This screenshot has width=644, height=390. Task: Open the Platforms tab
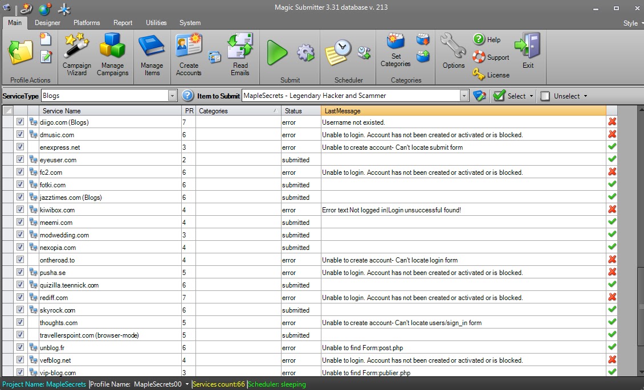pyautogui.click(x=87, y=23)
